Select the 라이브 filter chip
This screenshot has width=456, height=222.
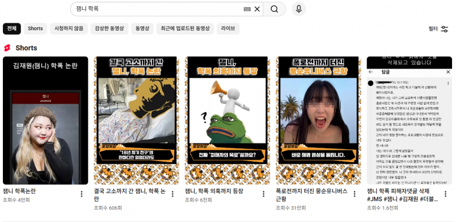coord(228,29)
